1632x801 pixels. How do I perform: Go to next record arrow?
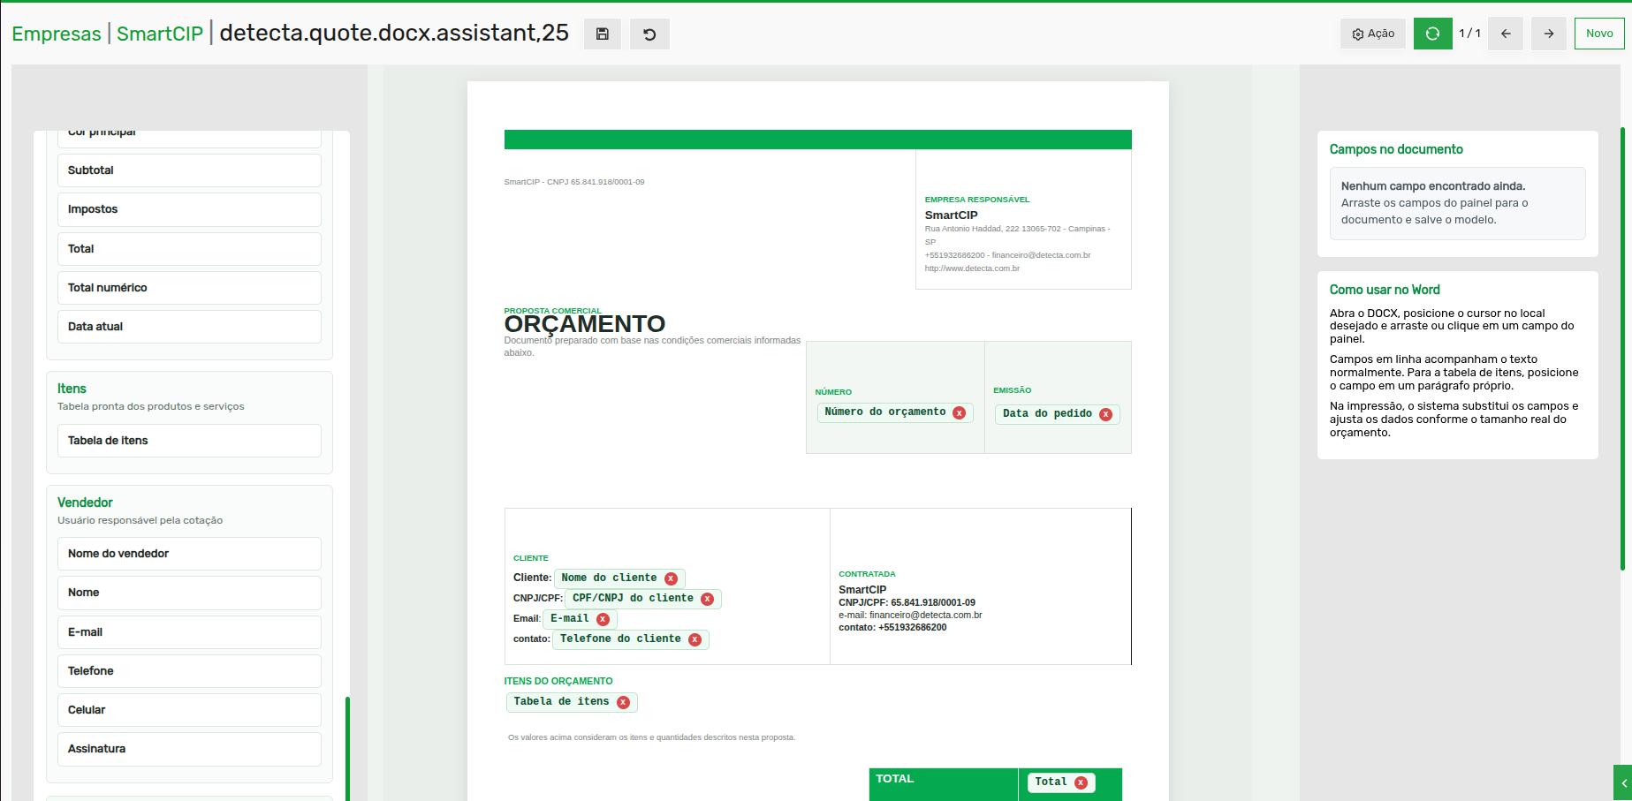[1549, 34]
